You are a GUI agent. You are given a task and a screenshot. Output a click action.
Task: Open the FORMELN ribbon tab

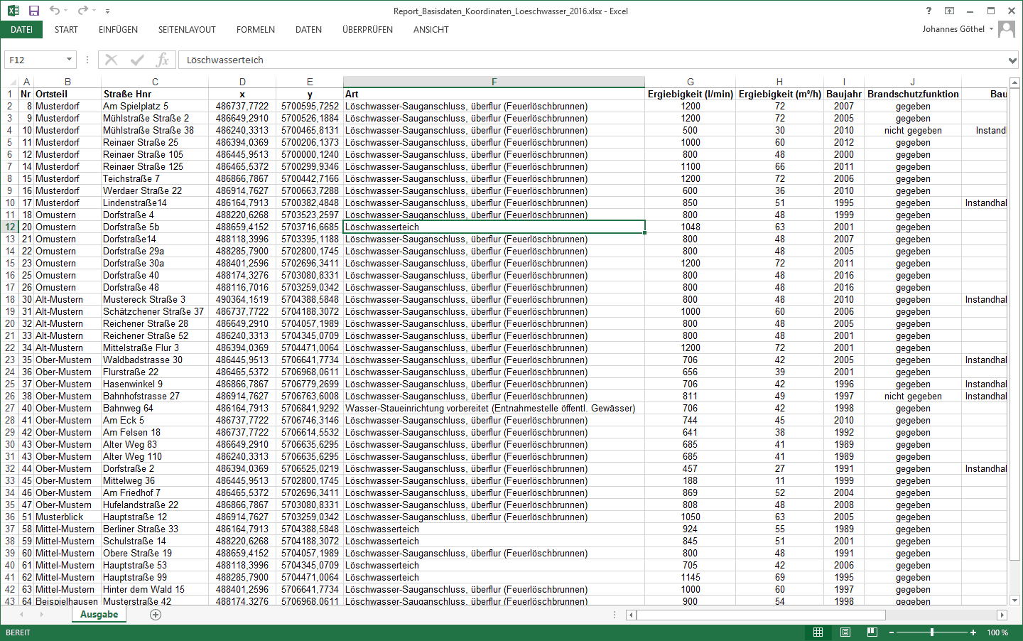tap(255, 30)
